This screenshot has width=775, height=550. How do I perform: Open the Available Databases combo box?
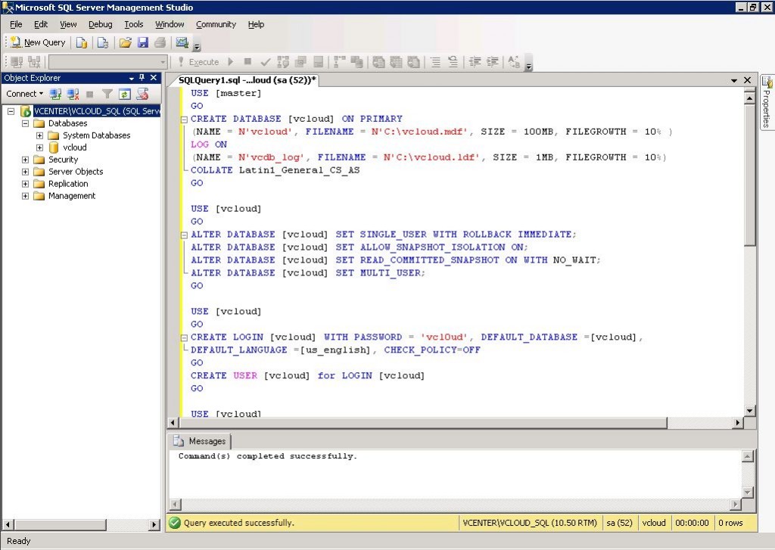(x=107, y=62)
